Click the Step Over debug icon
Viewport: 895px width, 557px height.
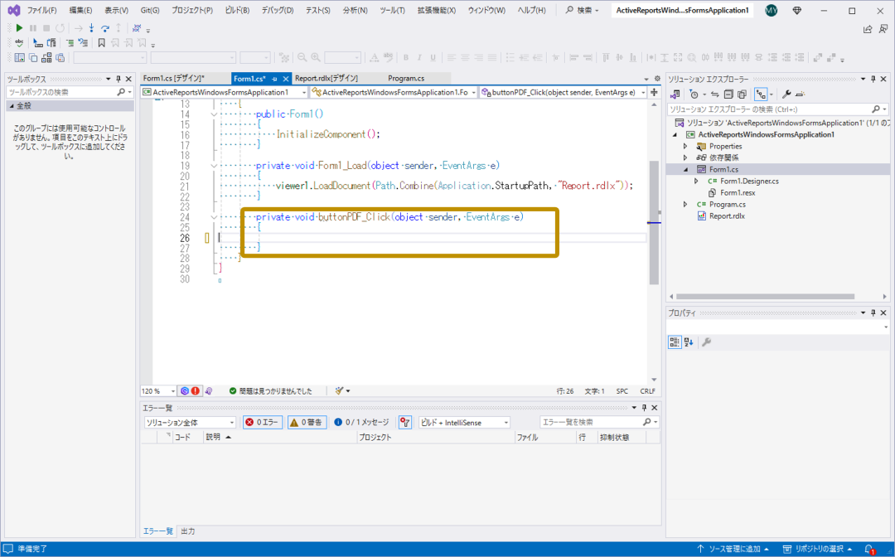tap(105, 28)
